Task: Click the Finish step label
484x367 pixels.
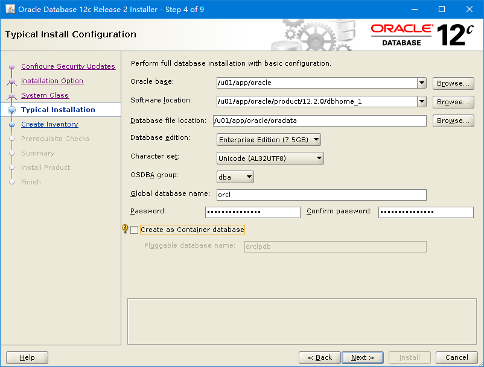Action: [31, 182]
